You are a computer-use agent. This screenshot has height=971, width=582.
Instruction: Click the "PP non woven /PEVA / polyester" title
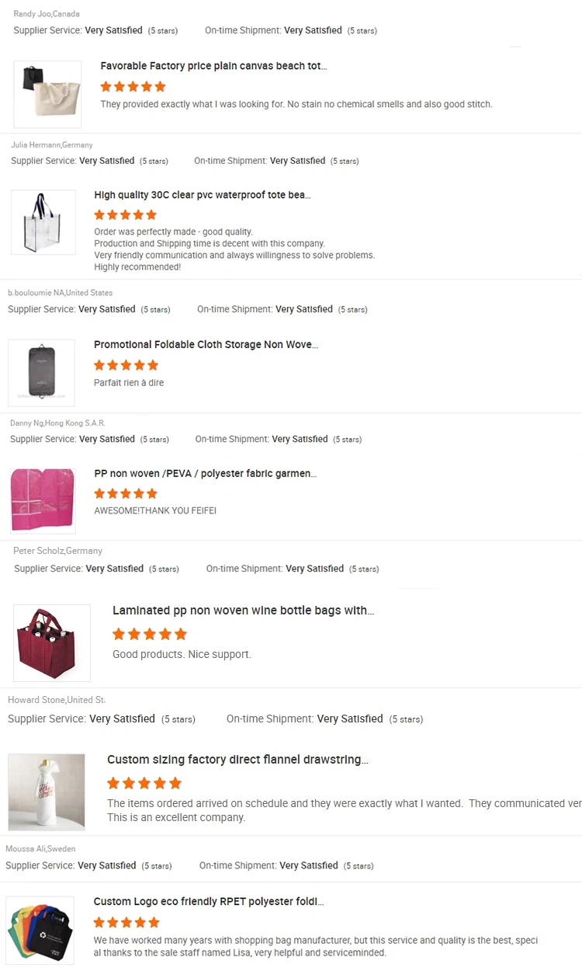click(205, 473)
